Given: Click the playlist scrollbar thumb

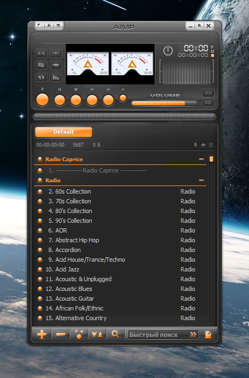Looking at the screenshot, I should click(211, 159).
